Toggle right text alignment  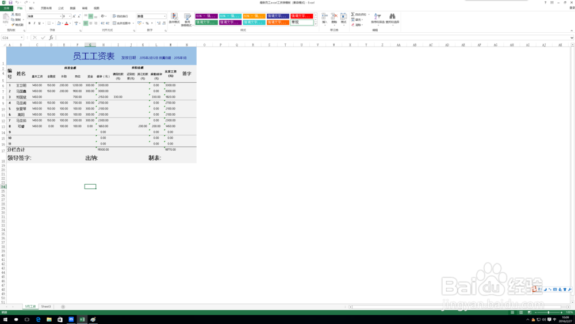(x=95, y=23)
